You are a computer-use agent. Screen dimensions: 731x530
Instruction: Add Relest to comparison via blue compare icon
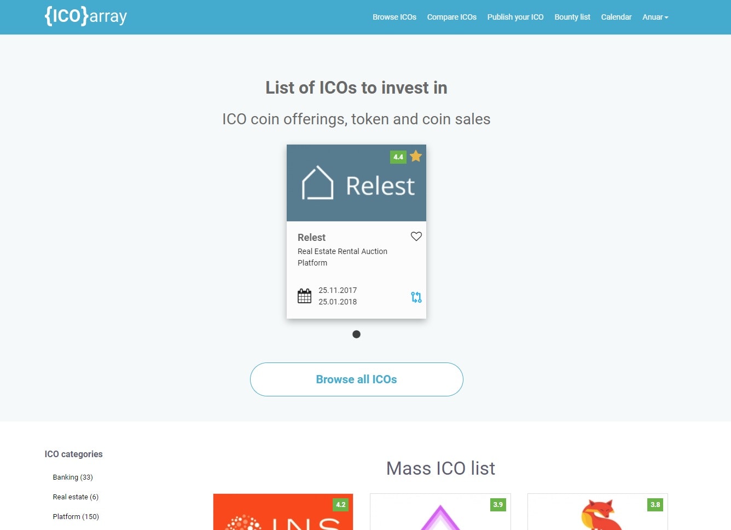(416, 297)
